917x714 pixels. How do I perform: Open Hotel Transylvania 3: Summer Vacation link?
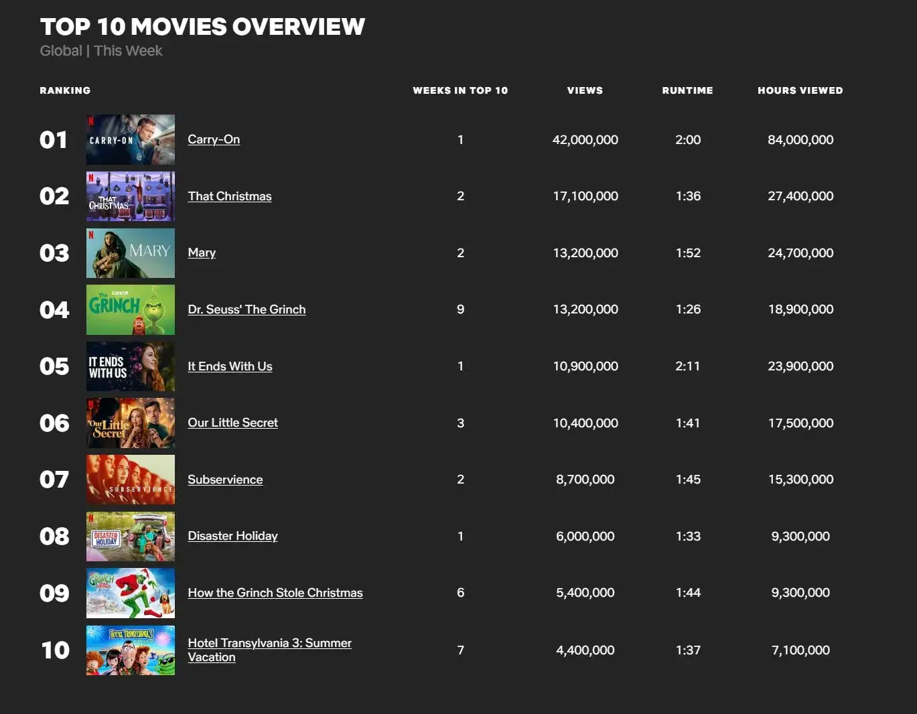point(269,650)
